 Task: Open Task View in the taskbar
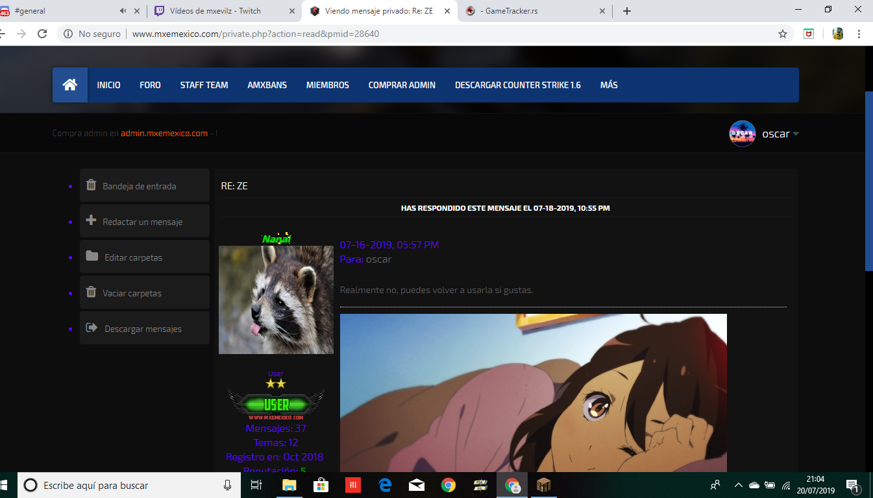click(256, 485)
